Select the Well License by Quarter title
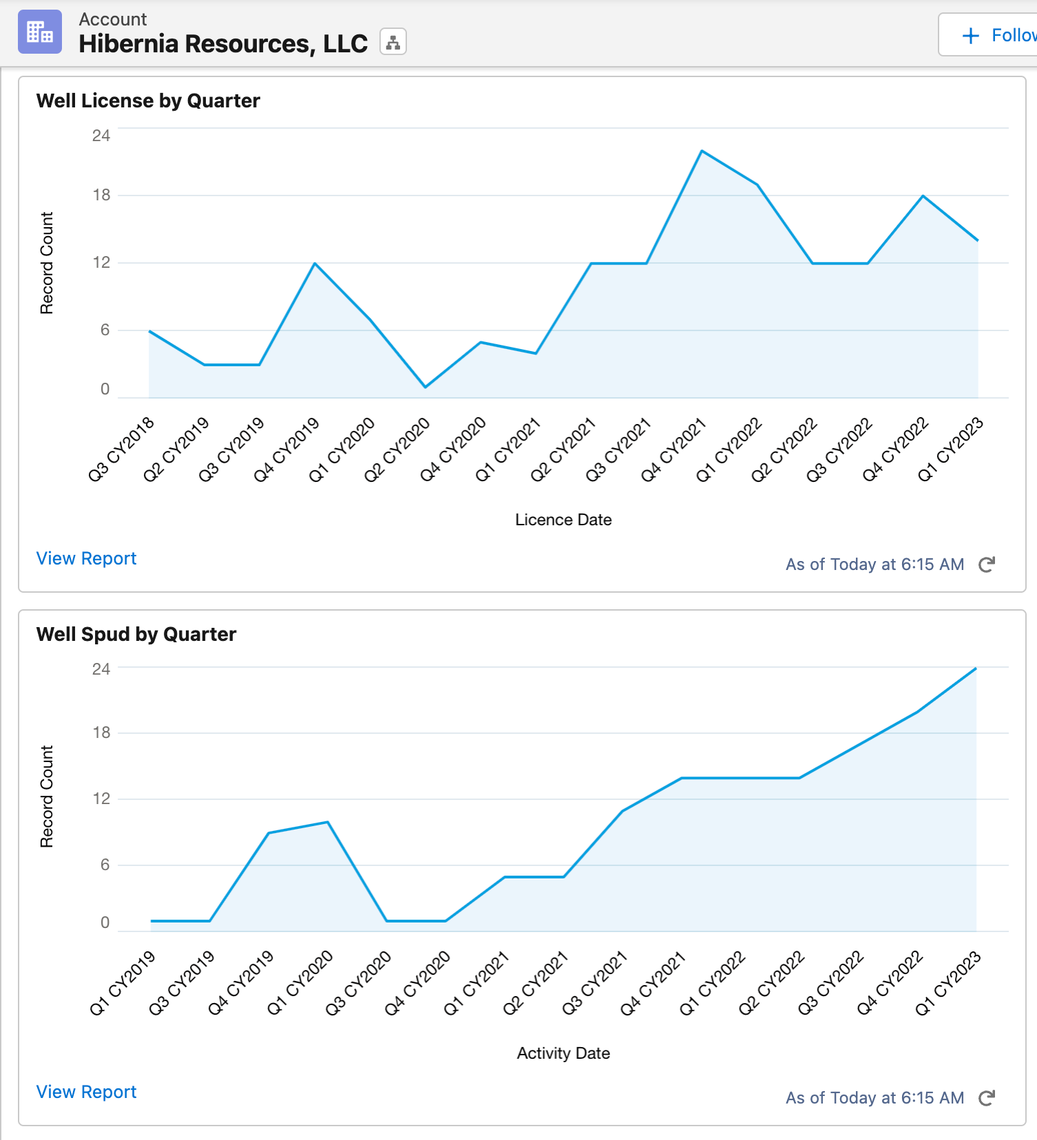The width and height of the screenshot is (1037, 1140). point(148,101)
